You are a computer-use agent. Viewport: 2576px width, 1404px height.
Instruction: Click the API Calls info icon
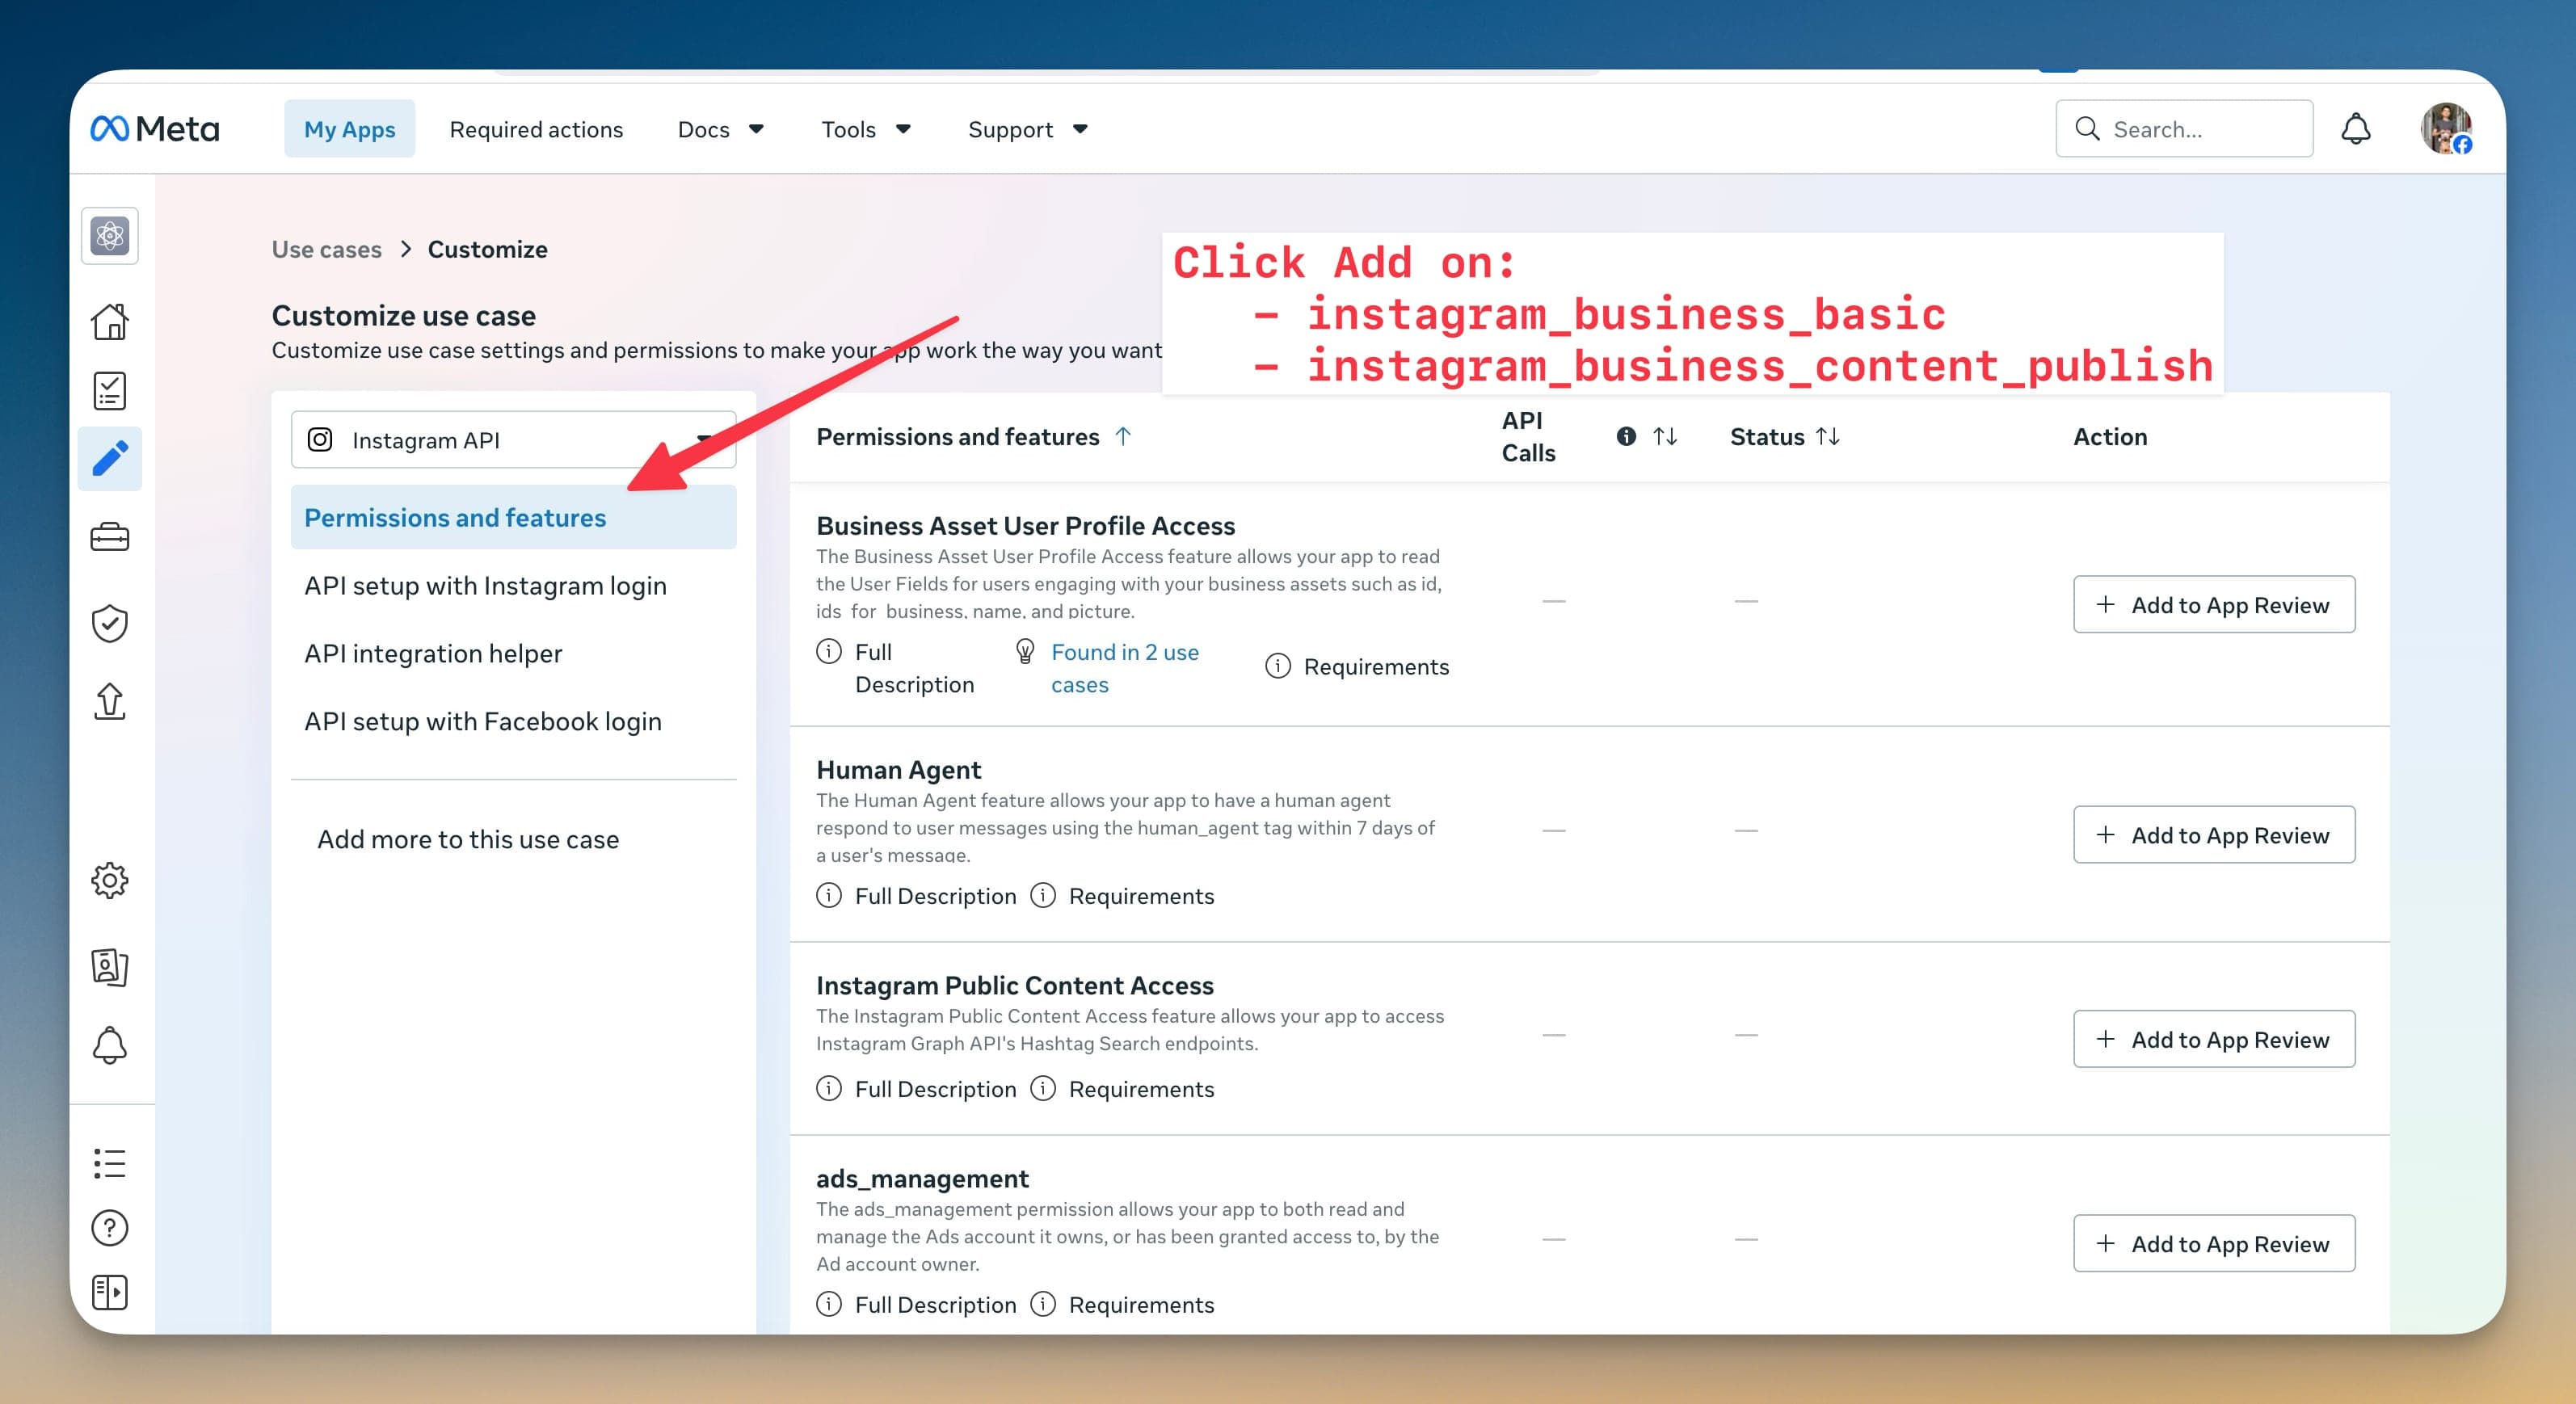click(1626, 436)
